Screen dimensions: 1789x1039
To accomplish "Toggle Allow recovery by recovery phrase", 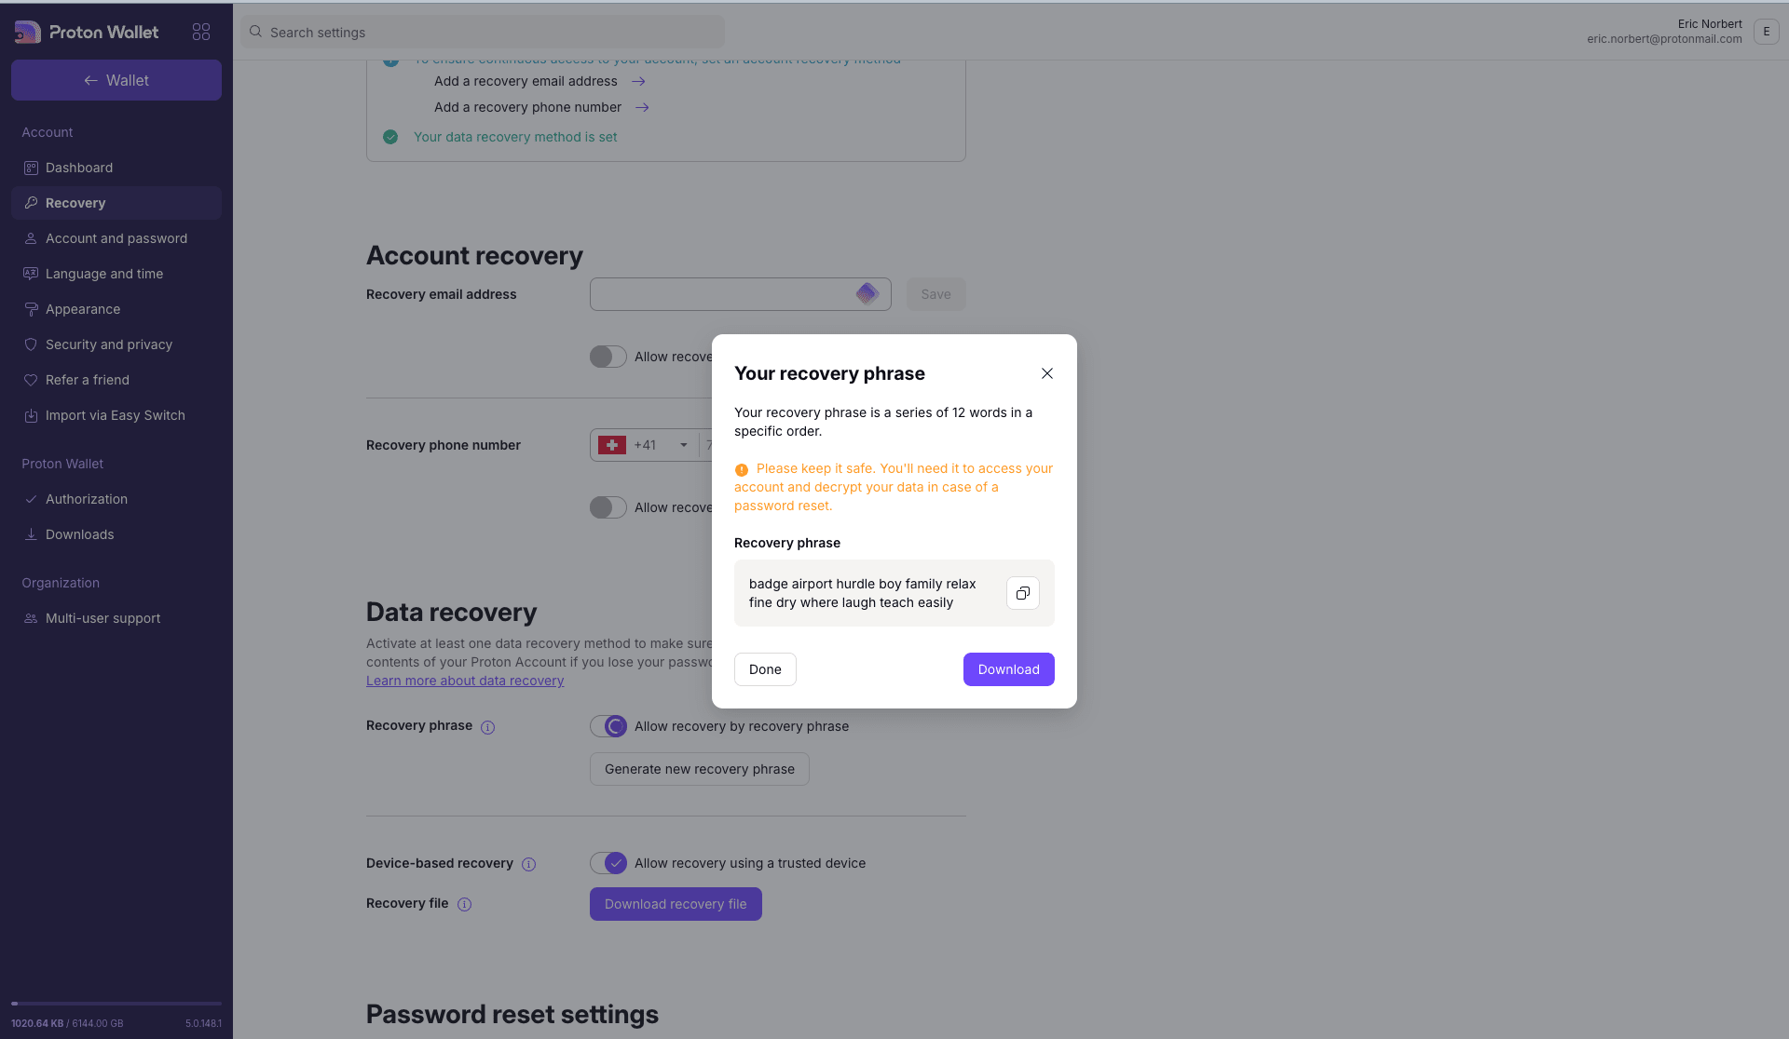I will [608, 726].
